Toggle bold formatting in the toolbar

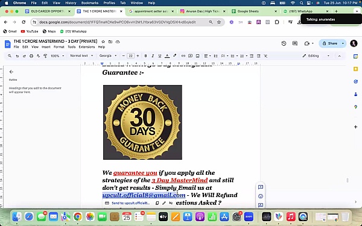point(145,56)
